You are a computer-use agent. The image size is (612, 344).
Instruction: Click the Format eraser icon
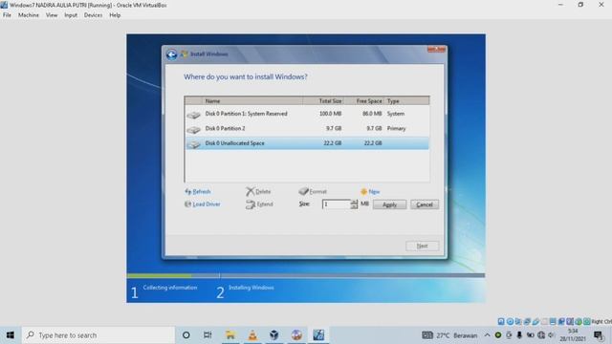pyautogui.click(x=304, y=191)
